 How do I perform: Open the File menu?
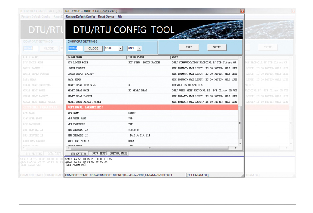pos(120,17)
